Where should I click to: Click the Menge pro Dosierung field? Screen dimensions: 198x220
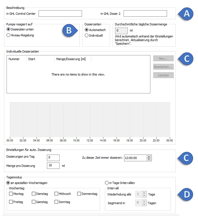[x=53, y=165]
